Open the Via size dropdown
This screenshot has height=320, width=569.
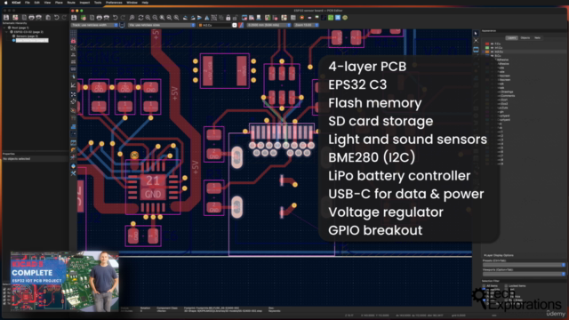(162, 25)
